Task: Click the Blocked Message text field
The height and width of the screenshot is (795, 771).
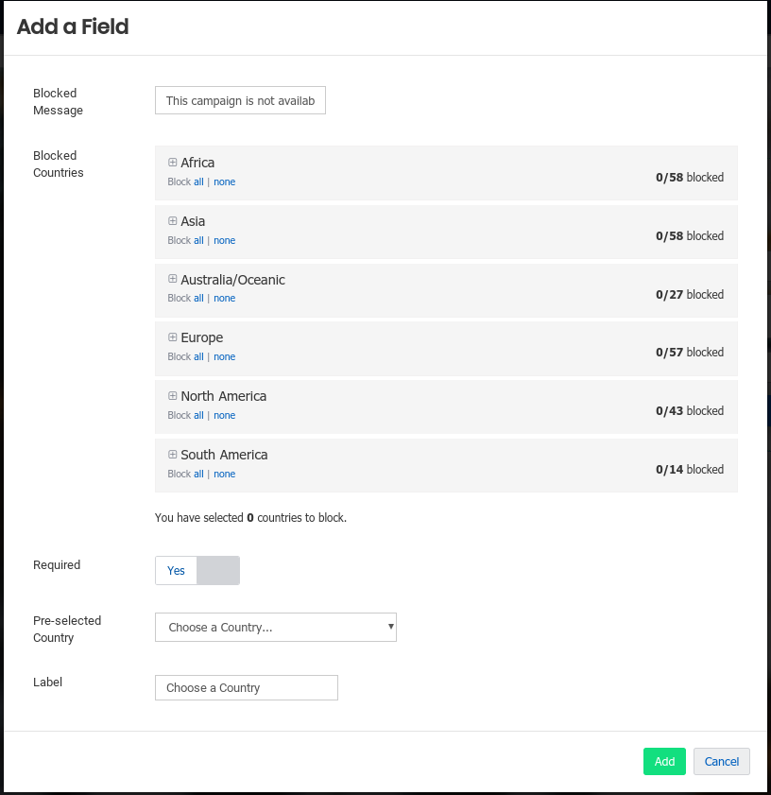Action: tap(240, 101)
